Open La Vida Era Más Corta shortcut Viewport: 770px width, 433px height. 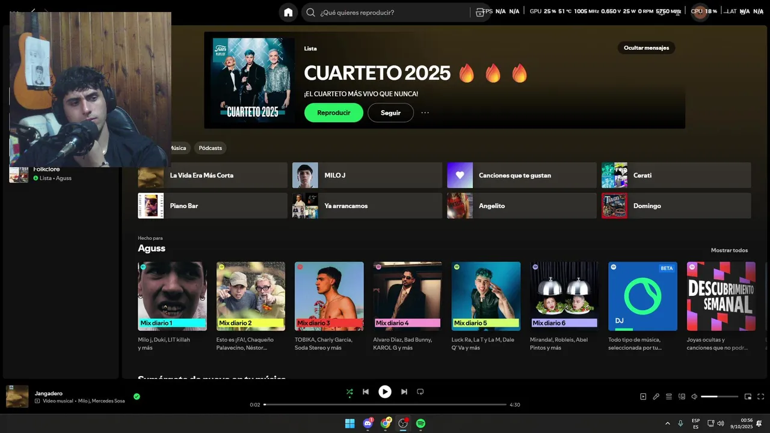click(212, 176)
